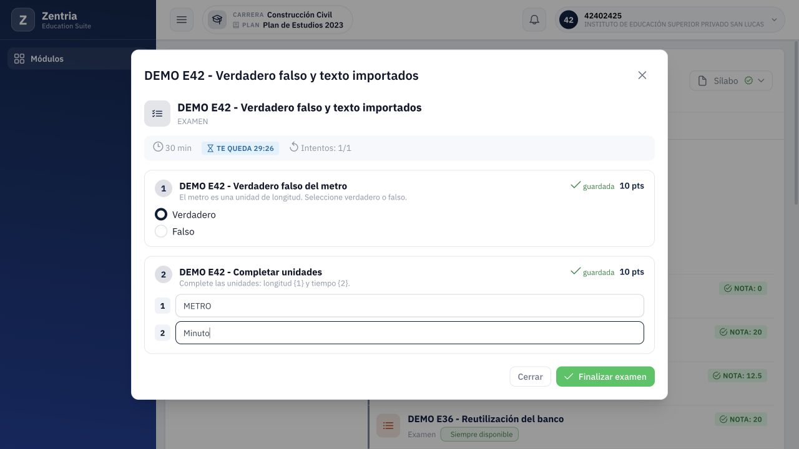
Task: Click Finalizar examen button
Action: click(605, 377)
